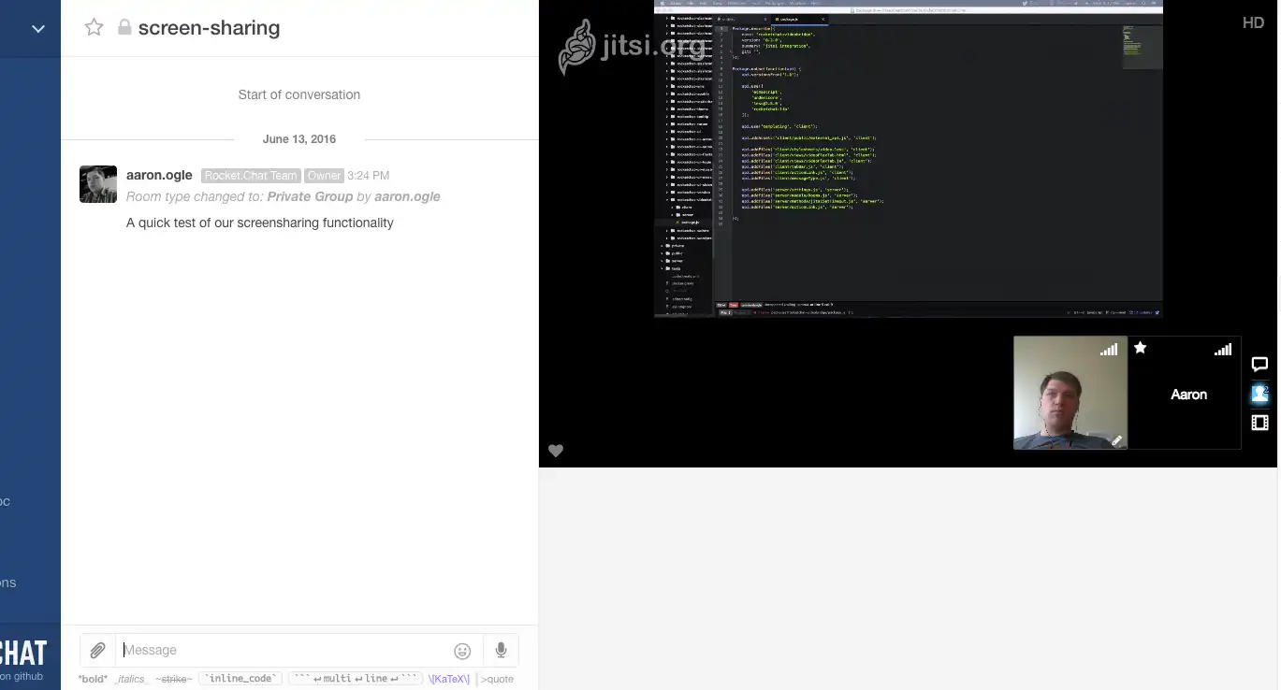The image size is (1281, 690).
Task: Select Aaron's webcam video thumbnail
Action: tap(1070, 393)
